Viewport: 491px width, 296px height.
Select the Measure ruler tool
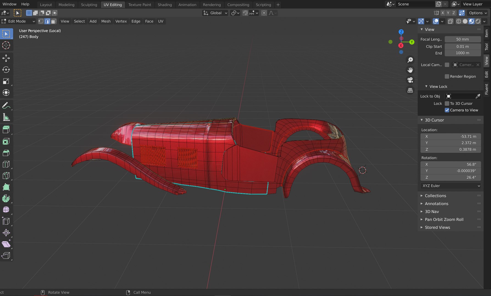(6, 117)
